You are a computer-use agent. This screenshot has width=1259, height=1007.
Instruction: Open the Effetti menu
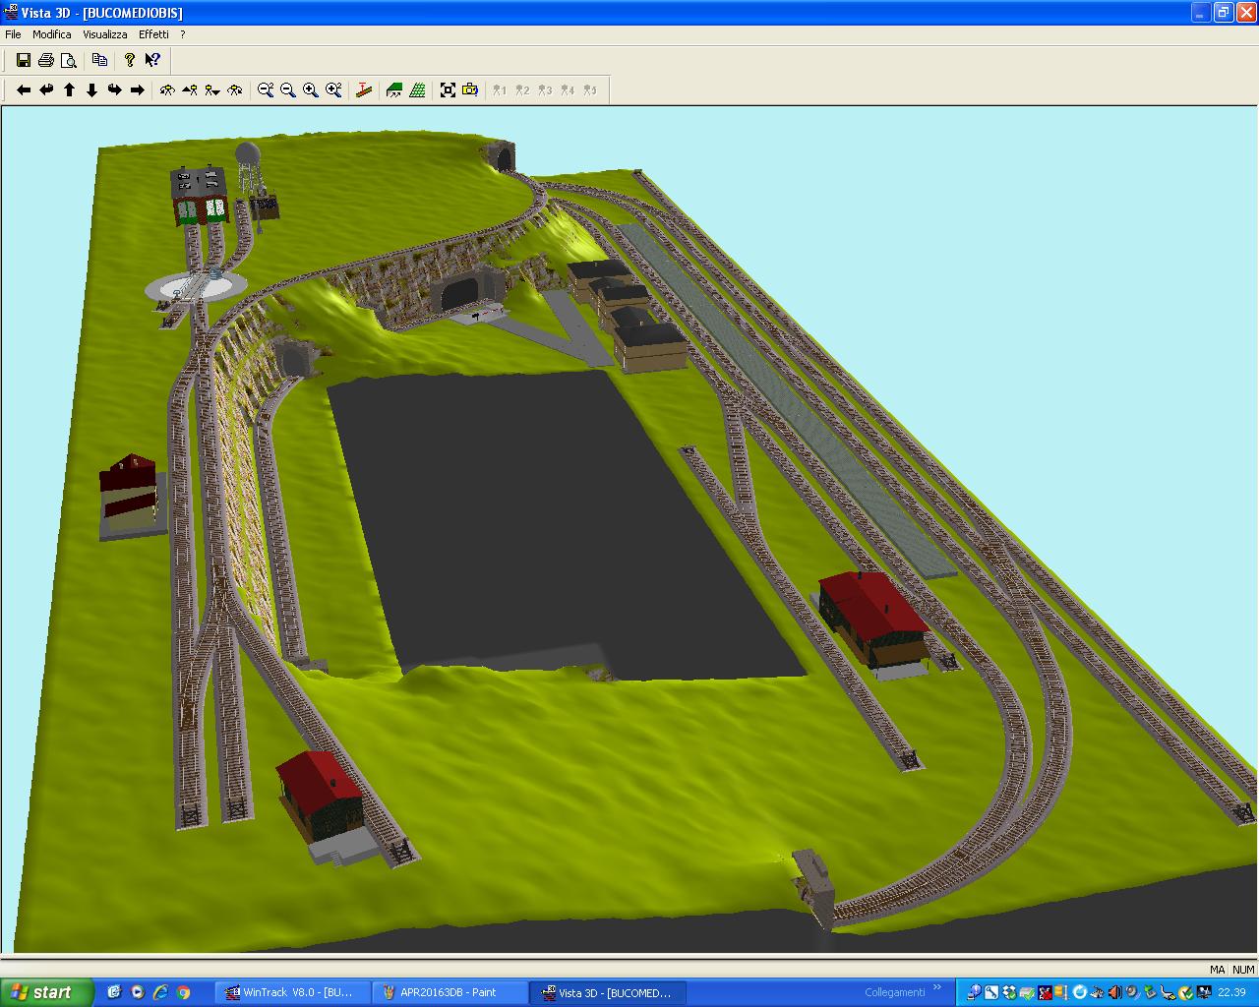(x=153, y=34)
